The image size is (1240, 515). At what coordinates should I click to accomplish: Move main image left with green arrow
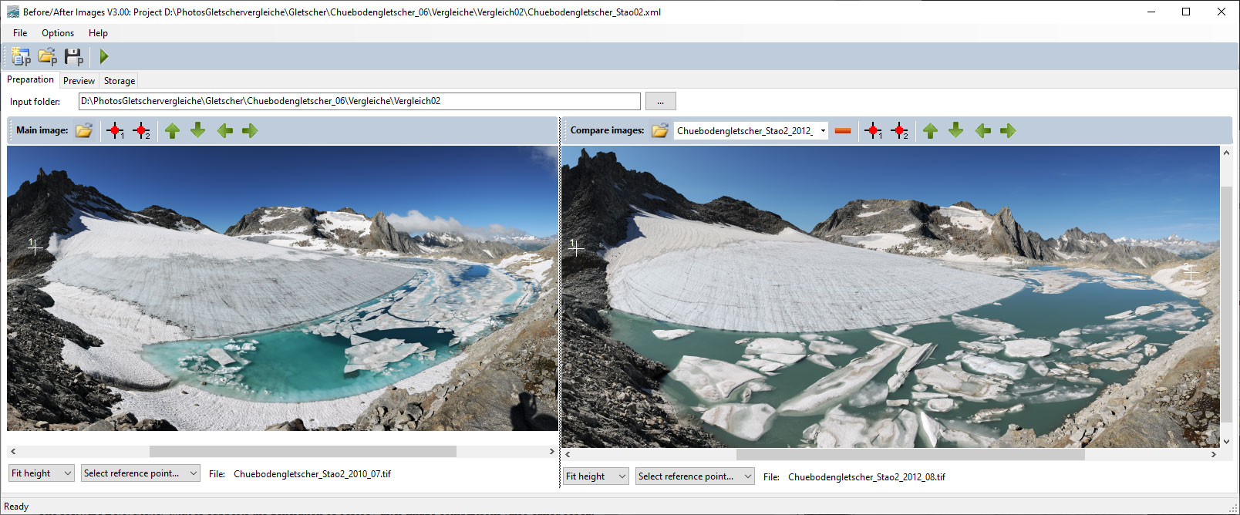click(x=224, y=130)
